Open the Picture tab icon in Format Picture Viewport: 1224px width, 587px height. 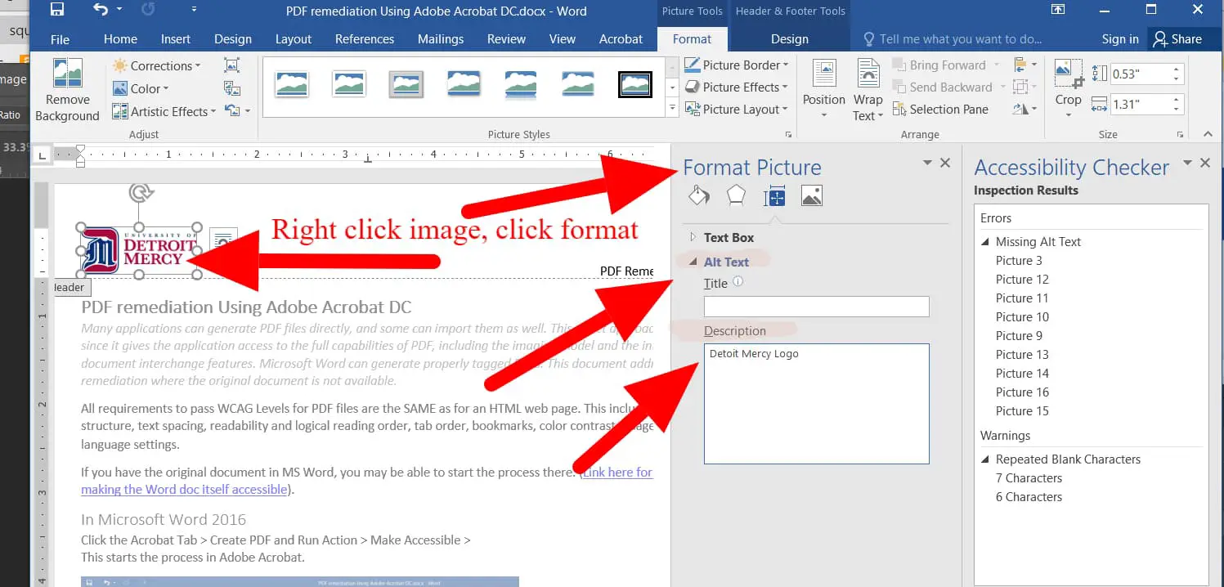(x=811, y=195)
